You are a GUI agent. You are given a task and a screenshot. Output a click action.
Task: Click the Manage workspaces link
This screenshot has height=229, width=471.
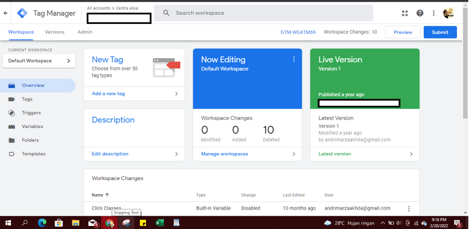click(224, 154)
